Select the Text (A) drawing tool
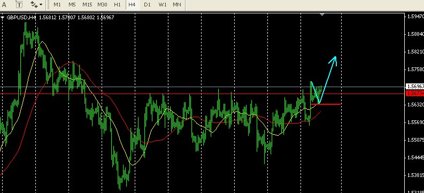424x193 pixels. click(x=4, y=5)
